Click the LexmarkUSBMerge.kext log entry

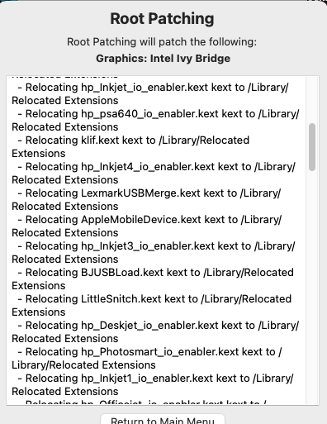(146, 200)
